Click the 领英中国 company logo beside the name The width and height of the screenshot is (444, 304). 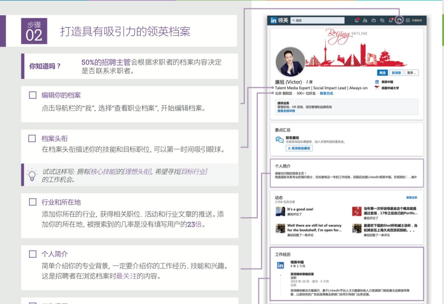click(377, 82)
